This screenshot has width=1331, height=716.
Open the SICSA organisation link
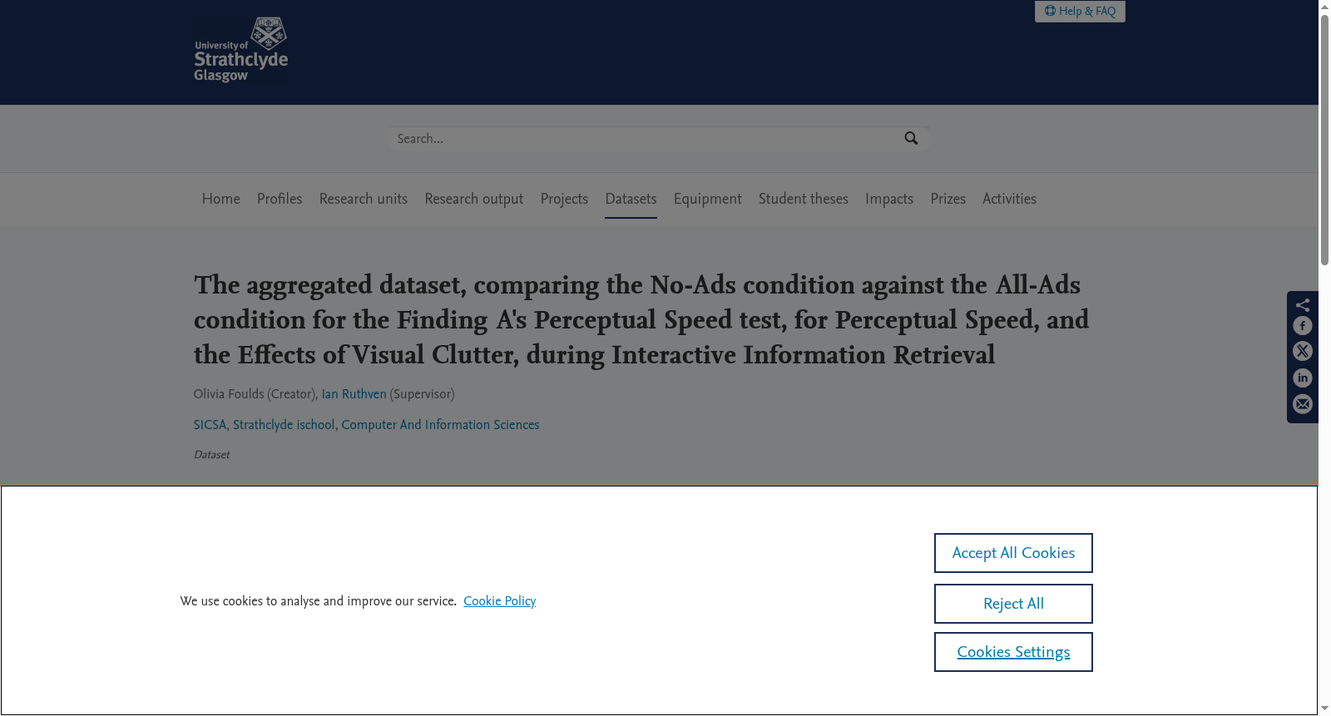210,425
